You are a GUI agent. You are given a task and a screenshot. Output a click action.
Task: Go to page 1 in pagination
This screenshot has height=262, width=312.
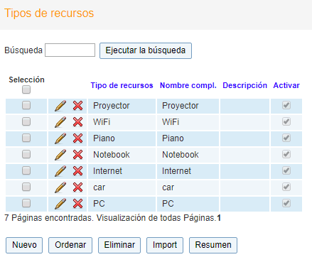click(219, 218)
